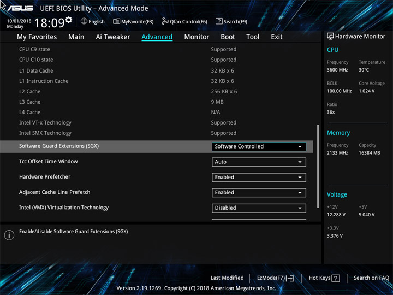
Task: Select the Adjacent Cache Line Prefetch label
Action: 55,192
